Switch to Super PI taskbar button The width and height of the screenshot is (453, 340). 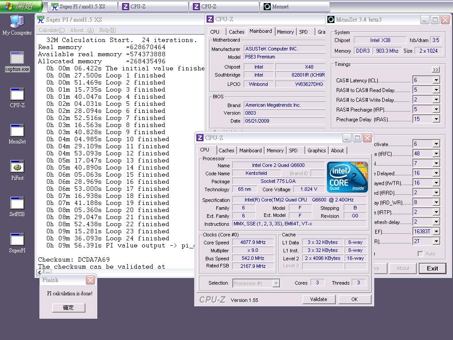tap(83, 7)
